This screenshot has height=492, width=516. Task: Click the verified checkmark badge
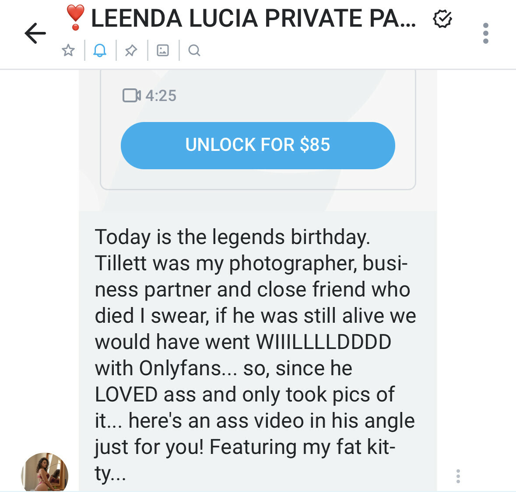tap(442, 19)
